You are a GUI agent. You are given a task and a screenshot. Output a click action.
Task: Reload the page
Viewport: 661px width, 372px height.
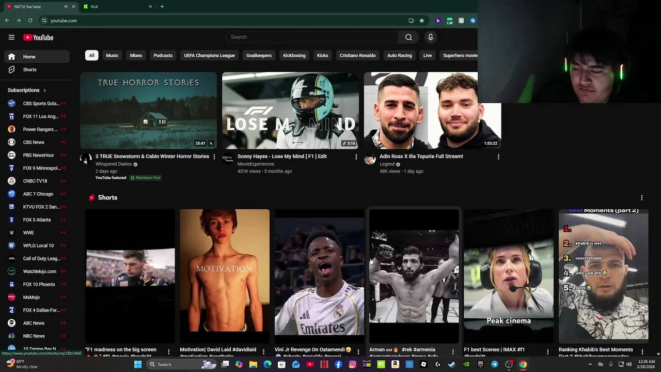tap(30, 21)
